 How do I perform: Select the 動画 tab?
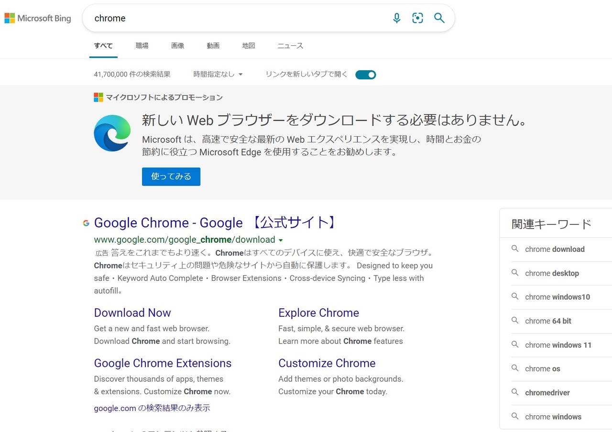tap(213, 46)
